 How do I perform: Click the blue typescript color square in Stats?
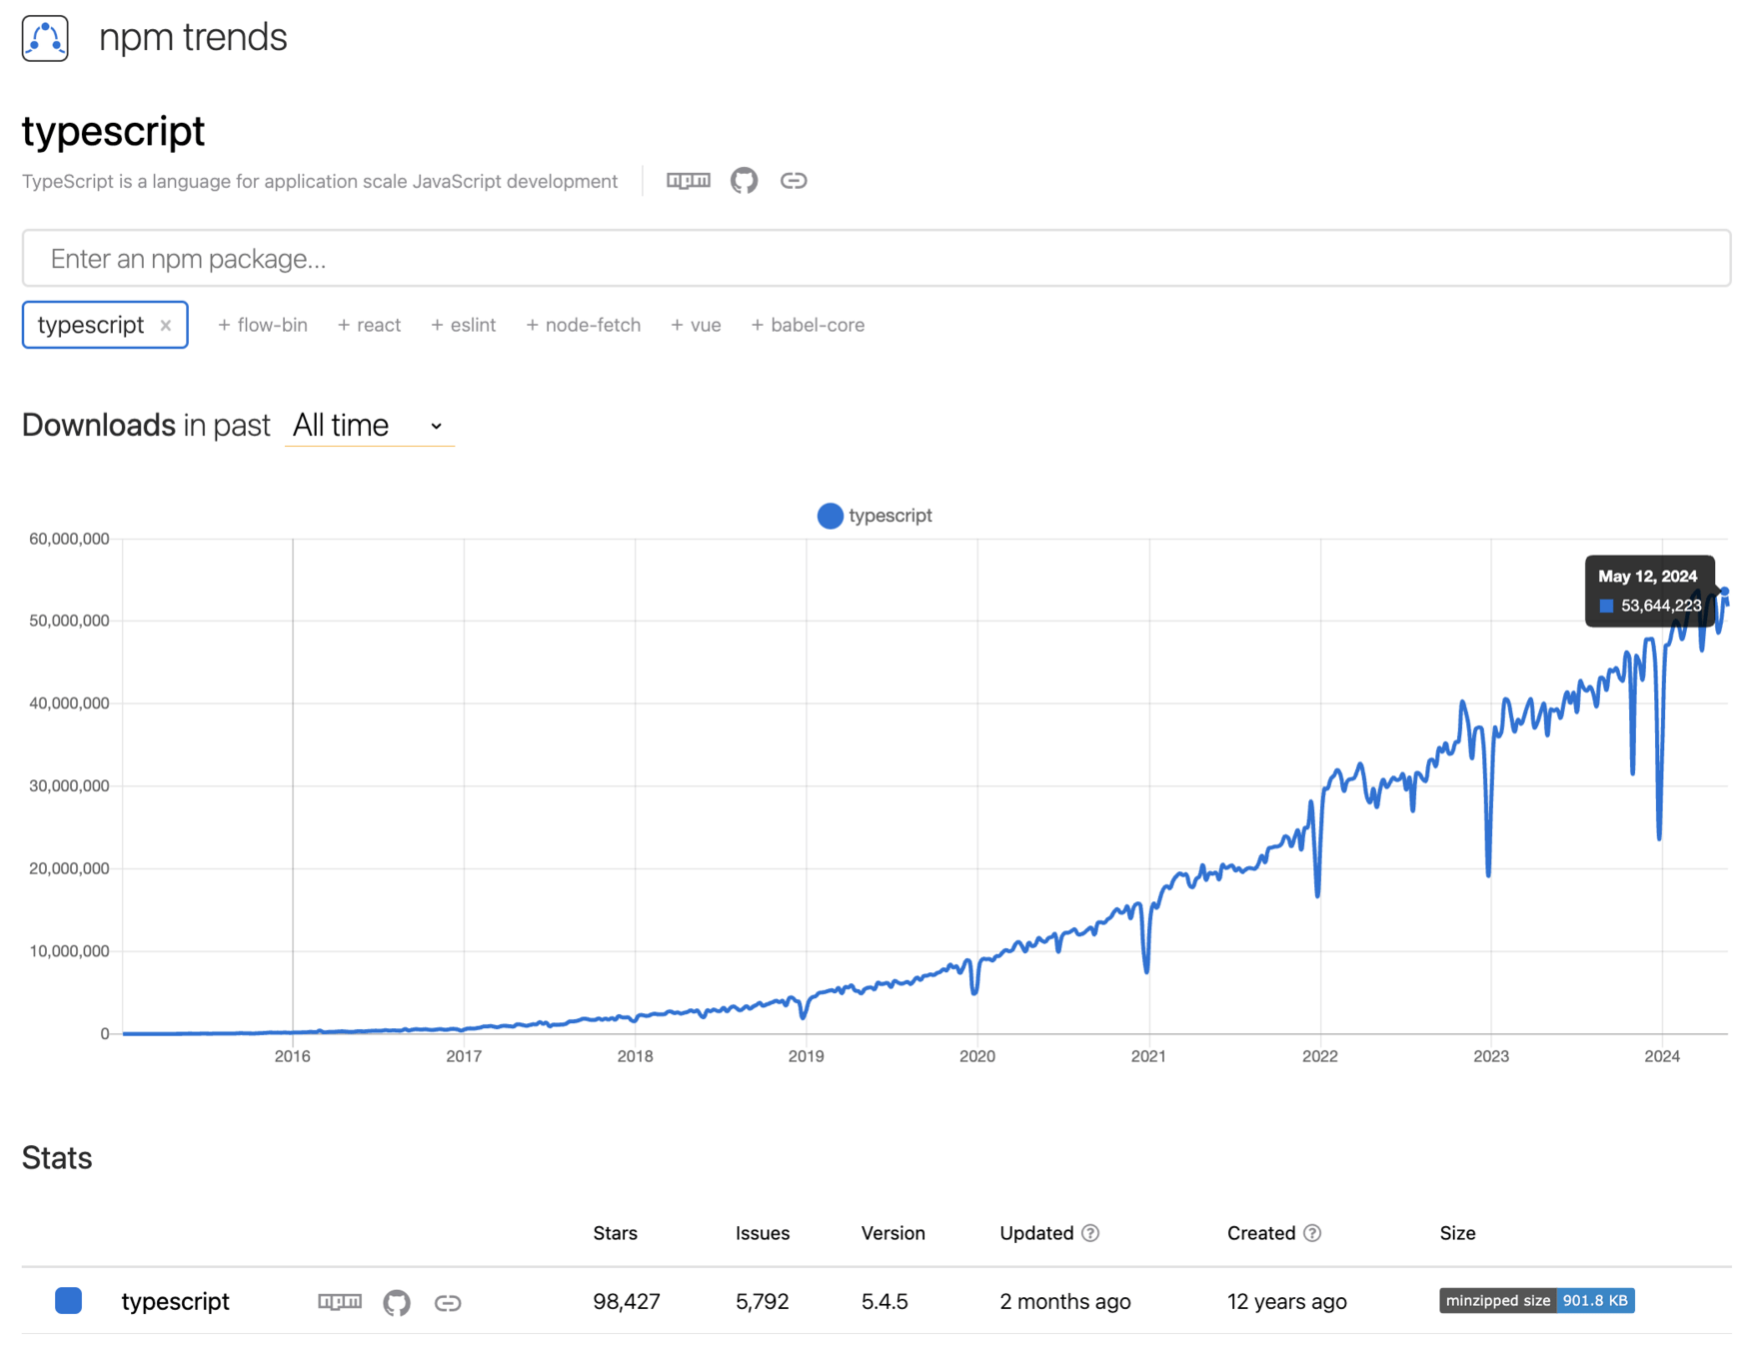coord(68,1301)
